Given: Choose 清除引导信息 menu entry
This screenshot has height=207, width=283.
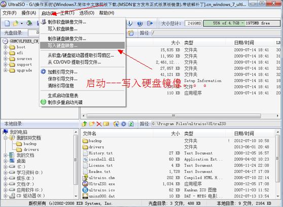Looking at the screenshot, I should [x=82, y=86].
